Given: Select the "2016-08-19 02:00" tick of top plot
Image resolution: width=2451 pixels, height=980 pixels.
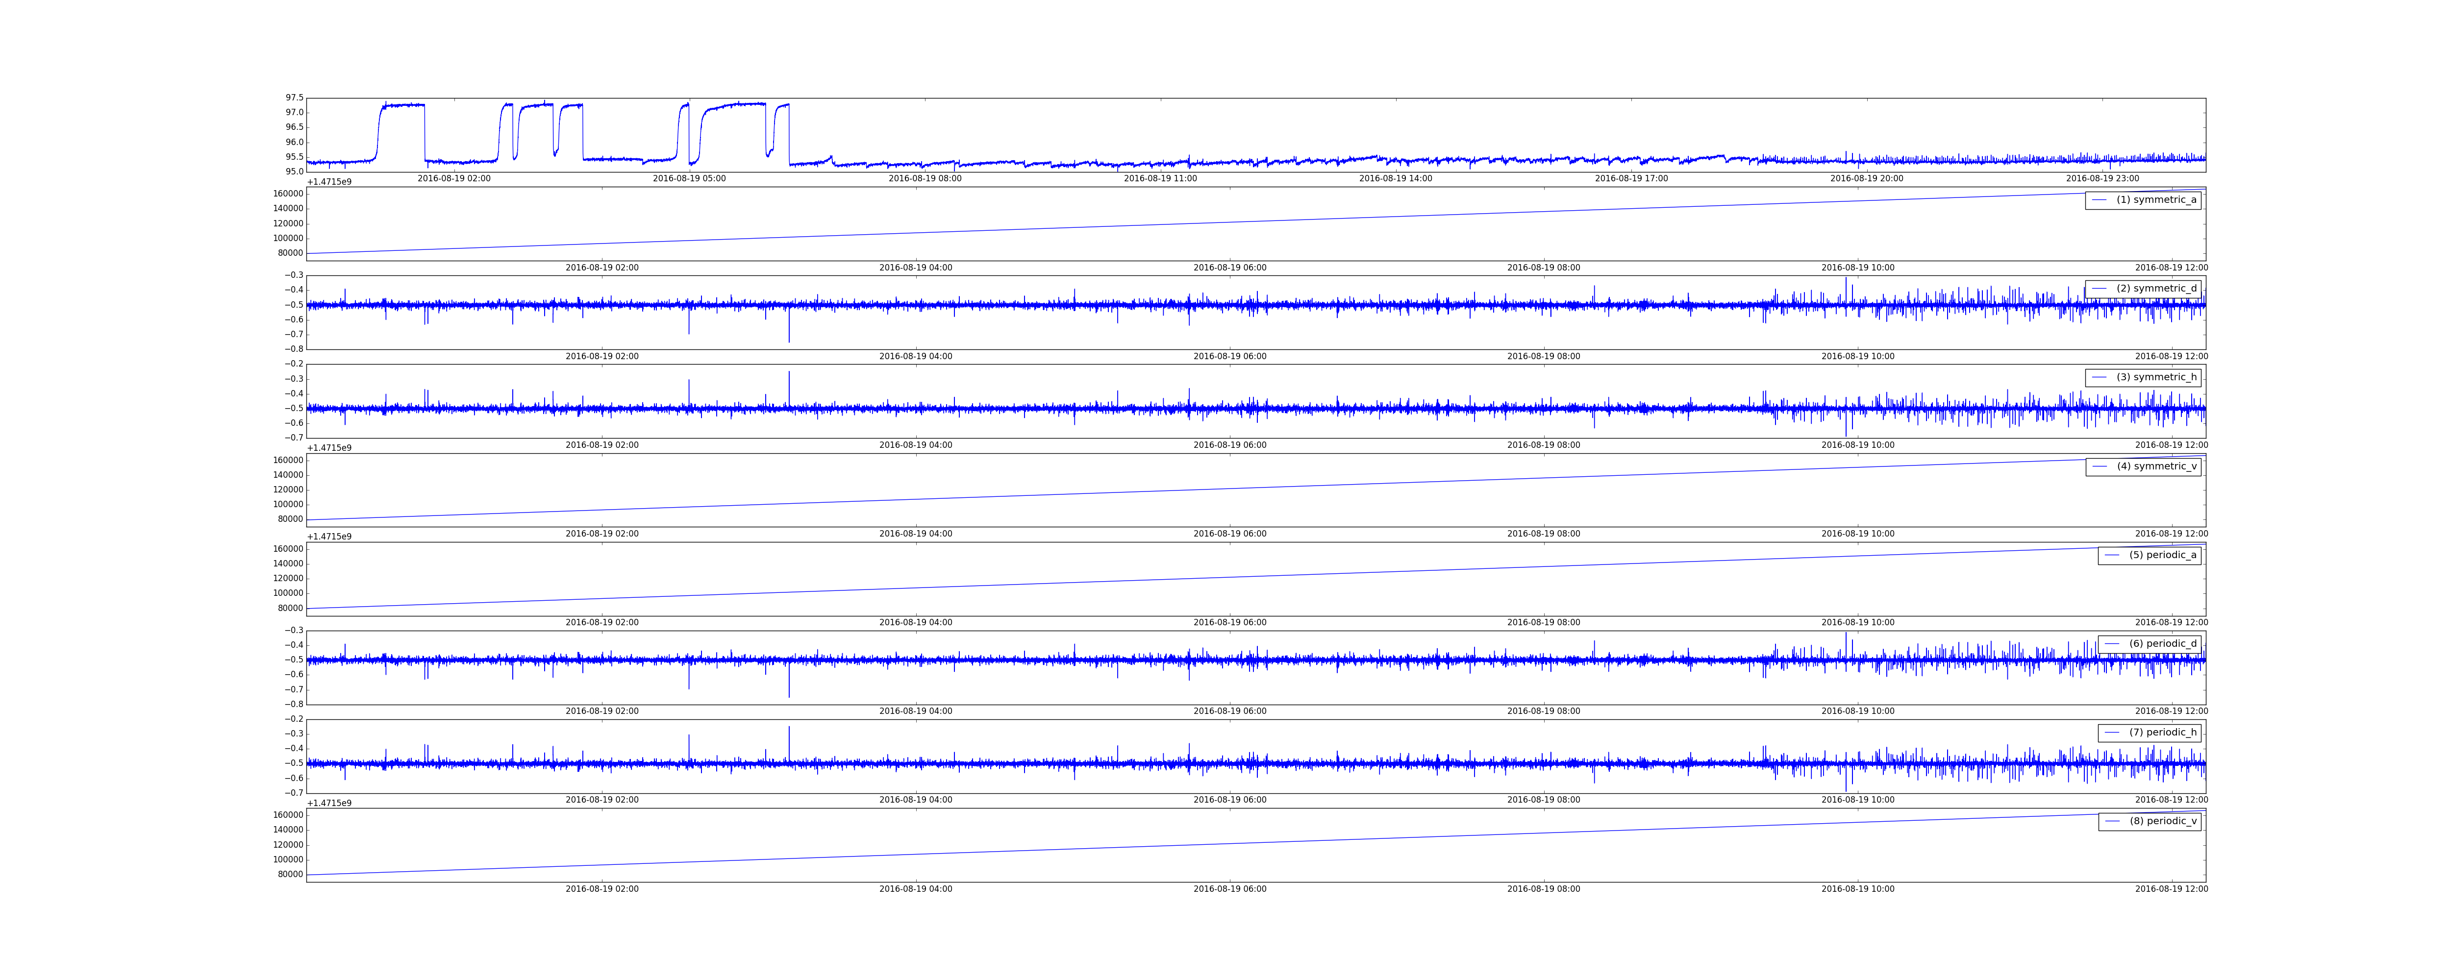Looking at the screenshot, I should [454, 179].
